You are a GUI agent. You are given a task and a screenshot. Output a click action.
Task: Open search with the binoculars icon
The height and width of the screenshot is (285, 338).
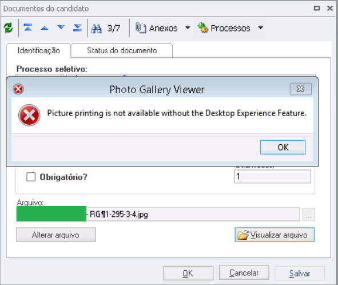coord(96,28)
